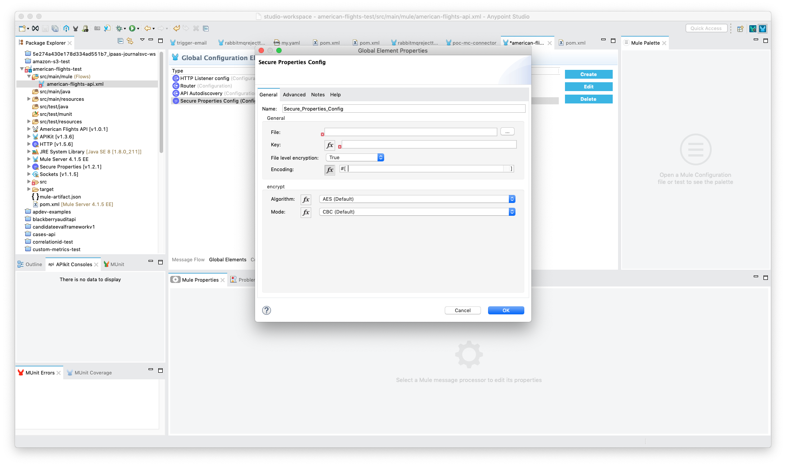Open the Algorithm AES (Default) dropdown
The width and height of the screenshot is (786, 466).
(417, 199)
